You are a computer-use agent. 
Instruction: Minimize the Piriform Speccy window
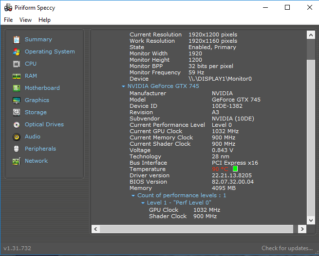[x=265, y=7]
